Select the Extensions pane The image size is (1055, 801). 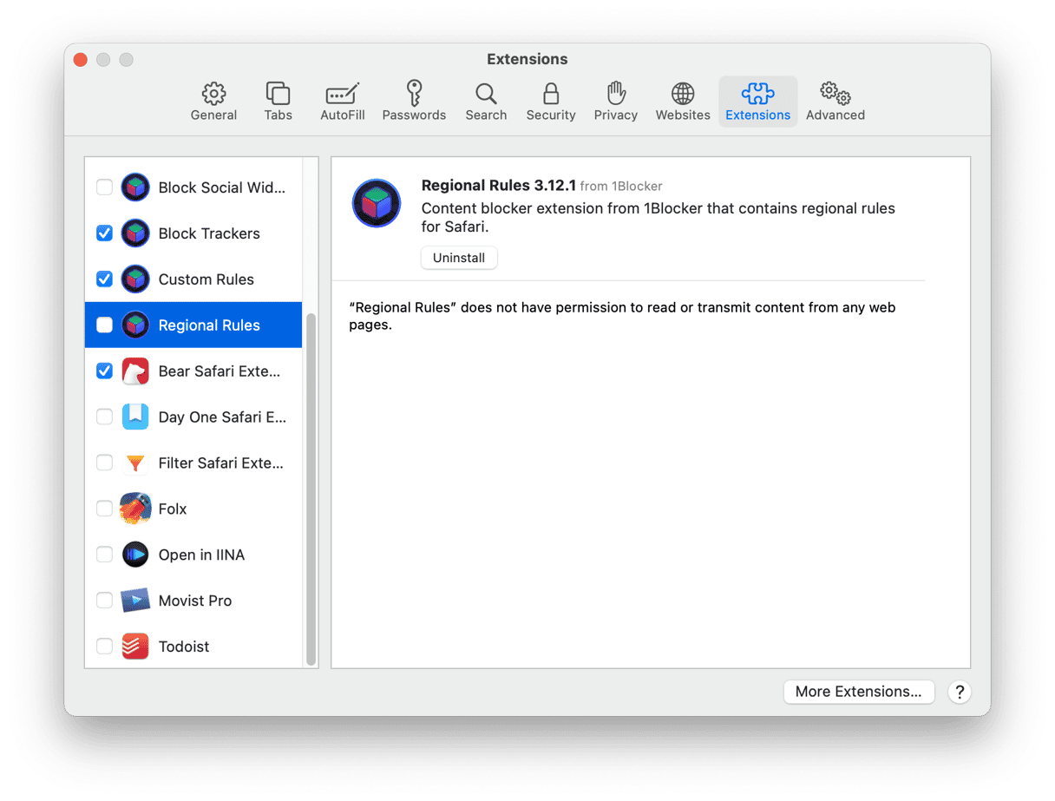click(x=758, y=102)
